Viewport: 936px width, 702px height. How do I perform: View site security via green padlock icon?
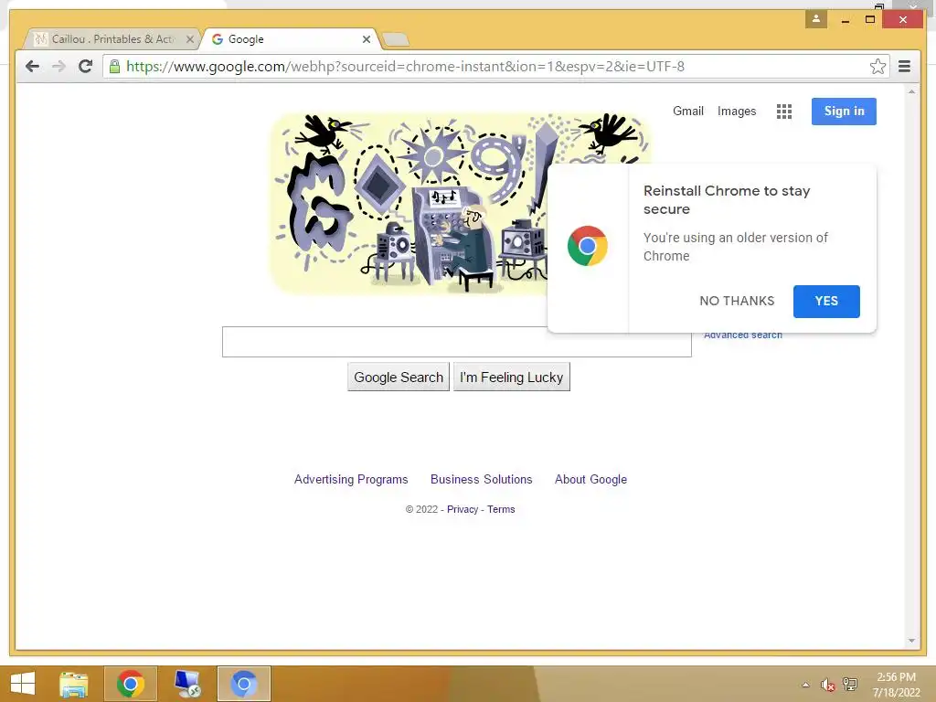114,66
